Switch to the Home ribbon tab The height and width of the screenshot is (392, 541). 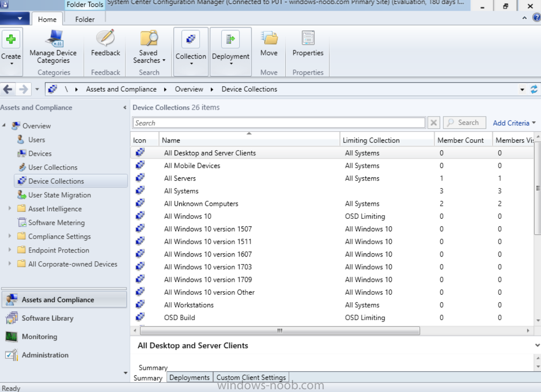[47, 19]
